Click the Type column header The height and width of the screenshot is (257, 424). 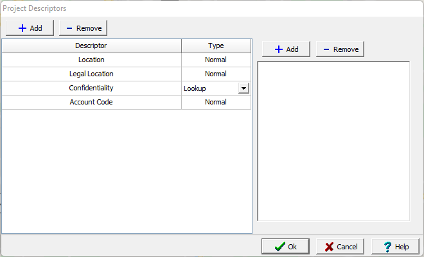pos(216,46)
